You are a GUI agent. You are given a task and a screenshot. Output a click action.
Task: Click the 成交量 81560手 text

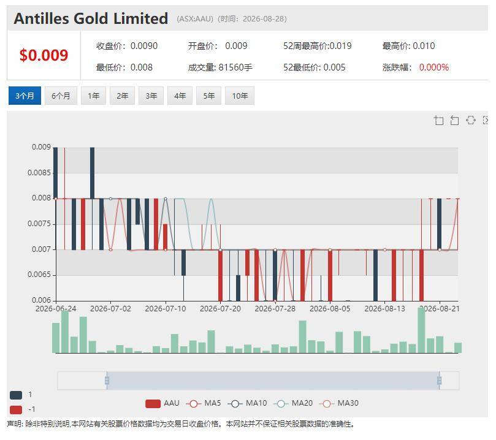click(x=220, y=67)
